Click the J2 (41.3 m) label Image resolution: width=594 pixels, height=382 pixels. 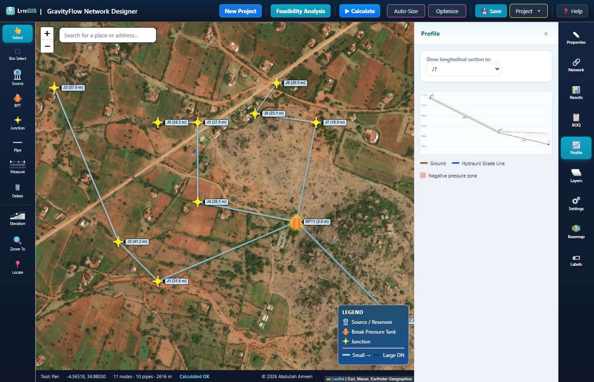tap(137, 242)
